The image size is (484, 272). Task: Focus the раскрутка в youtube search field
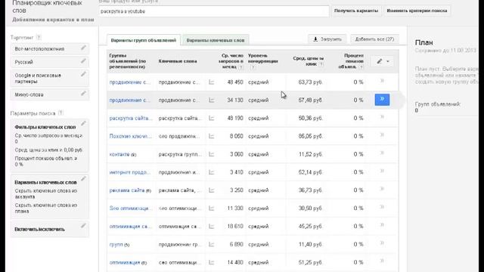[x=214, y=11]
